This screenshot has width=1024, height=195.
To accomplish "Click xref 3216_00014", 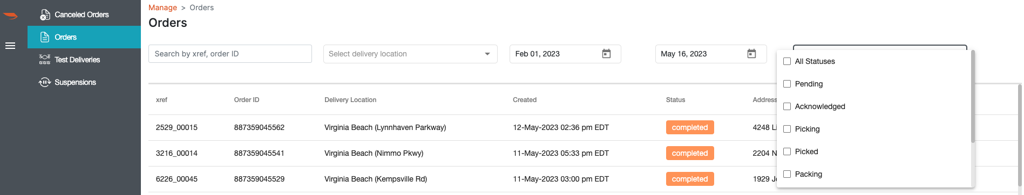I will pos(177,153).
